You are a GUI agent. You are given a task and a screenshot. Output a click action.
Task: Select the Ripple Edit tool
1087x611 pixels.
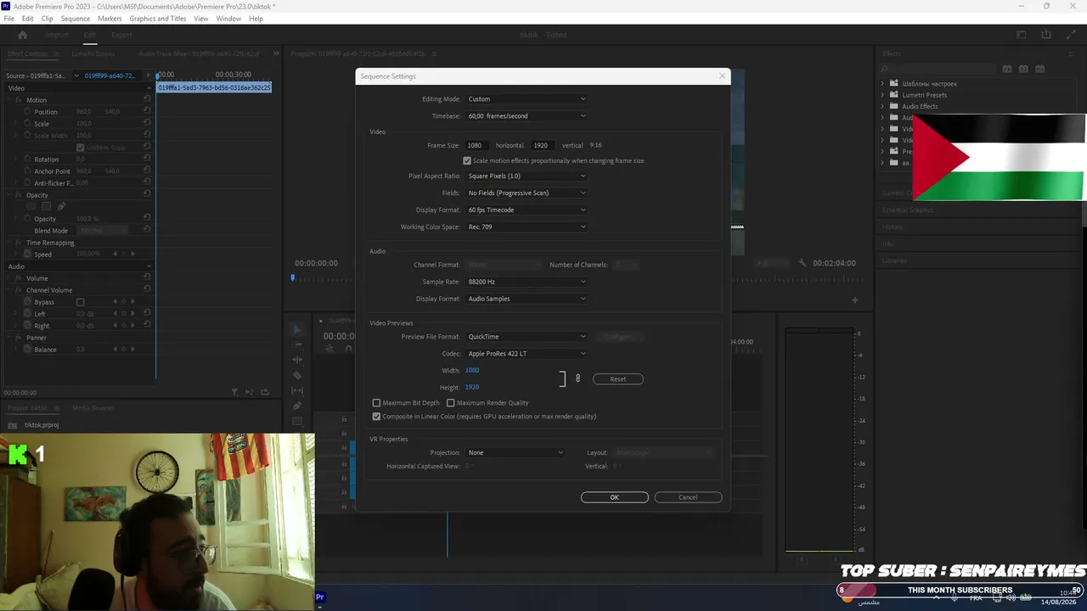point(297,360)
